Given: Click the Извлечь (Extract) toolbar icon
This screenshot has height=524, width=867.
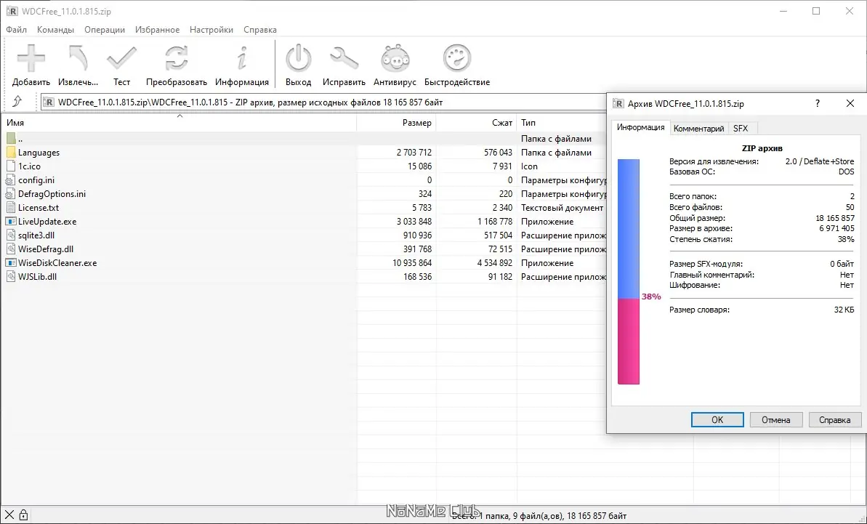Looking at the screenshot, I should [x=76, y=58].
